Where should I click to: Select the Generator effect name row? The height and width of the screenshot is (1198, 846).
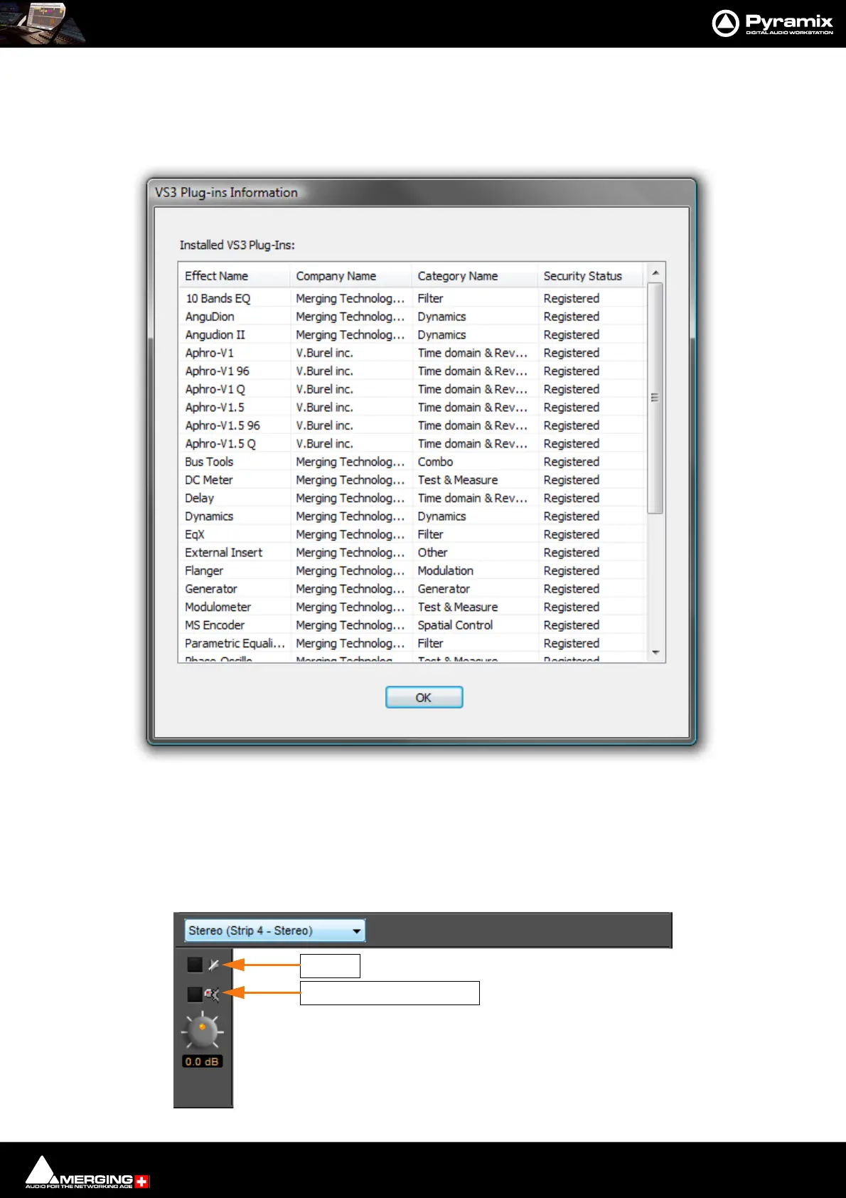click(412, 588)
